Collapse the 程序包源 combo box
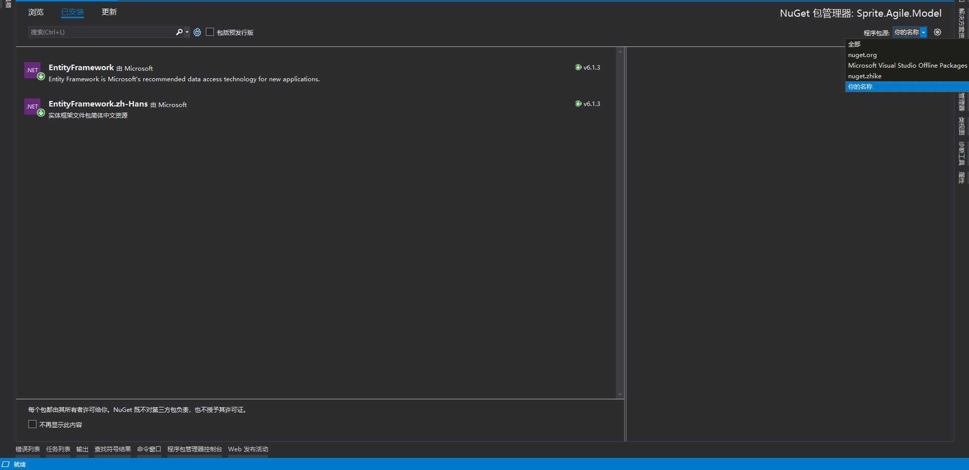Screen dimensions: 969x470 click(x=923, y=32)
